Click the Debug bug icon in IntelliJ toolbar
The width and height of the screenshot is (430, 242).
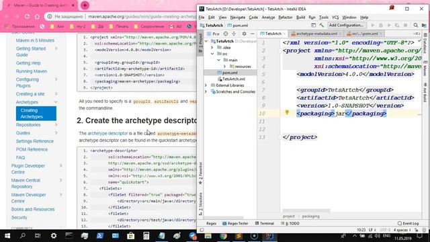[381, 26]
